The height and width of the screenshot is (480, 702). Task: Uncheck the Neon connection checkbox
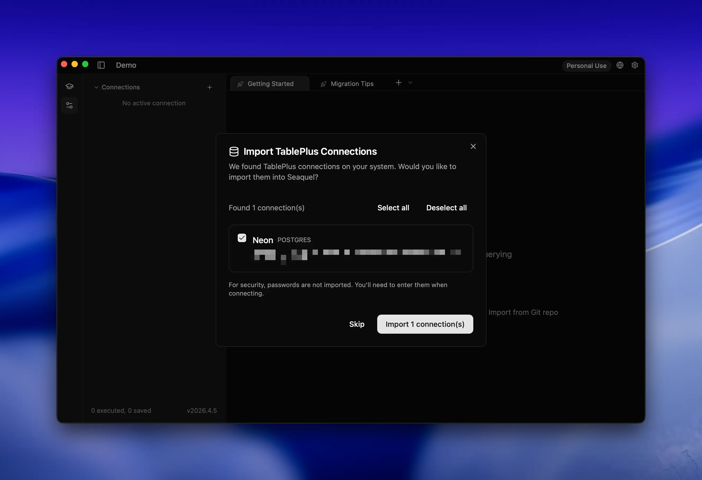tap(242, 238)
